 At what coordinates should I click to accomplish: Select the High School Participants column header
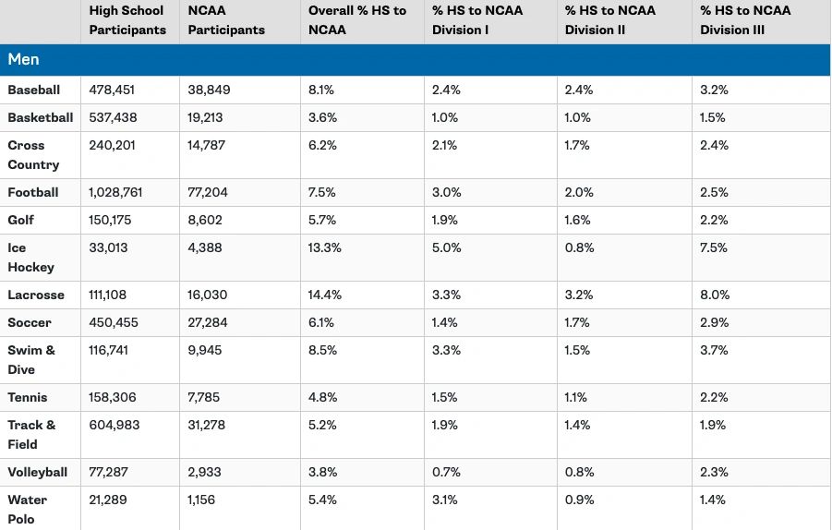pos(127,20)
